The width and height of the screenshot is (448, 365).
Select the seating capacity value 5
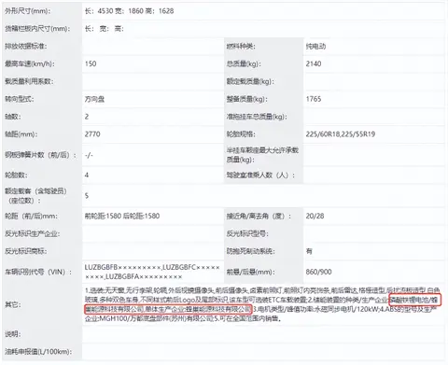(x=87, y=196)
